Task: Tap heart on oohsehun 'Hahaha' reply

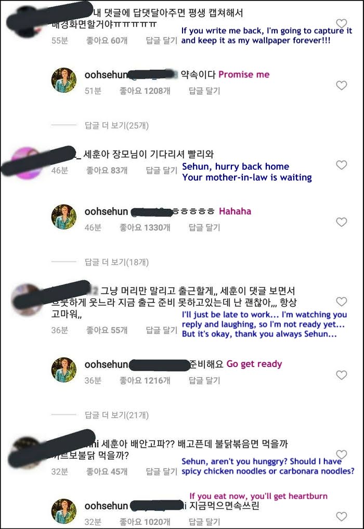Action: [342, 222]
